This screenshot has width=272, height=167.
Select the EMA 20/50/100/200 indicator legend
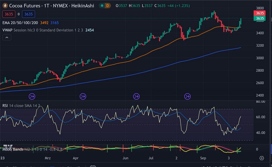[x=20, y=23]
